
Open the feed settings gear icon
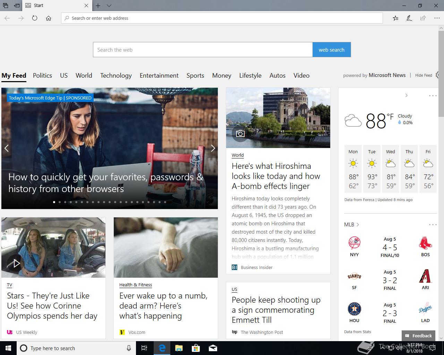tap(438, 75)
